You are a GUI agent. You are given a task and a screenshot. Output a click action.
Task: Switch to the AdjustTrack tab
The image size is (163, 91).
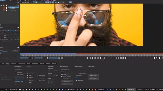tap(13, 64)
